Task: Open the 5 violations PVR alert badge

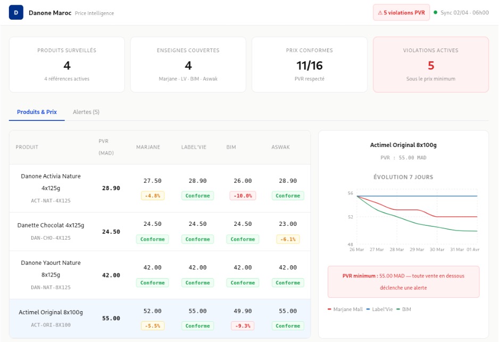Action: 401,13
